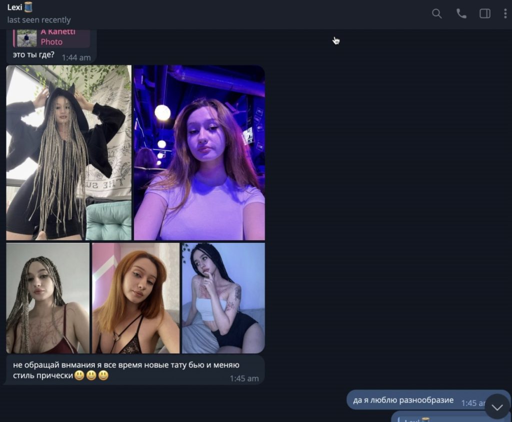Select outgoing message "да я люблю разнообразие"
The width and height of the screenshot is (512, 422).
[x=403, y=400]
